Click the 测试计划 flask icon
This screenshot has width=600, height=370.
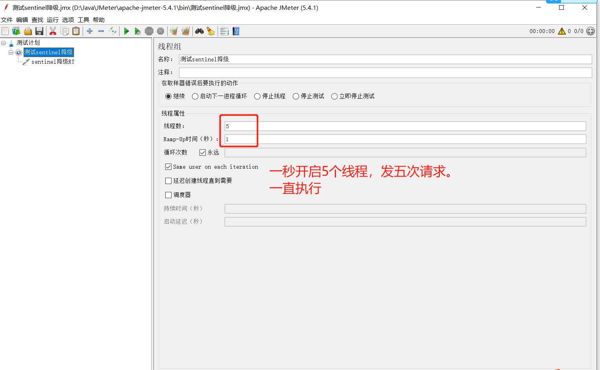11,42
